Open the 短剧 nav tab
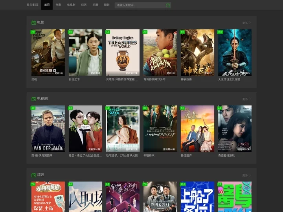This screenshot has height=212, width=283. pos(107,5)
